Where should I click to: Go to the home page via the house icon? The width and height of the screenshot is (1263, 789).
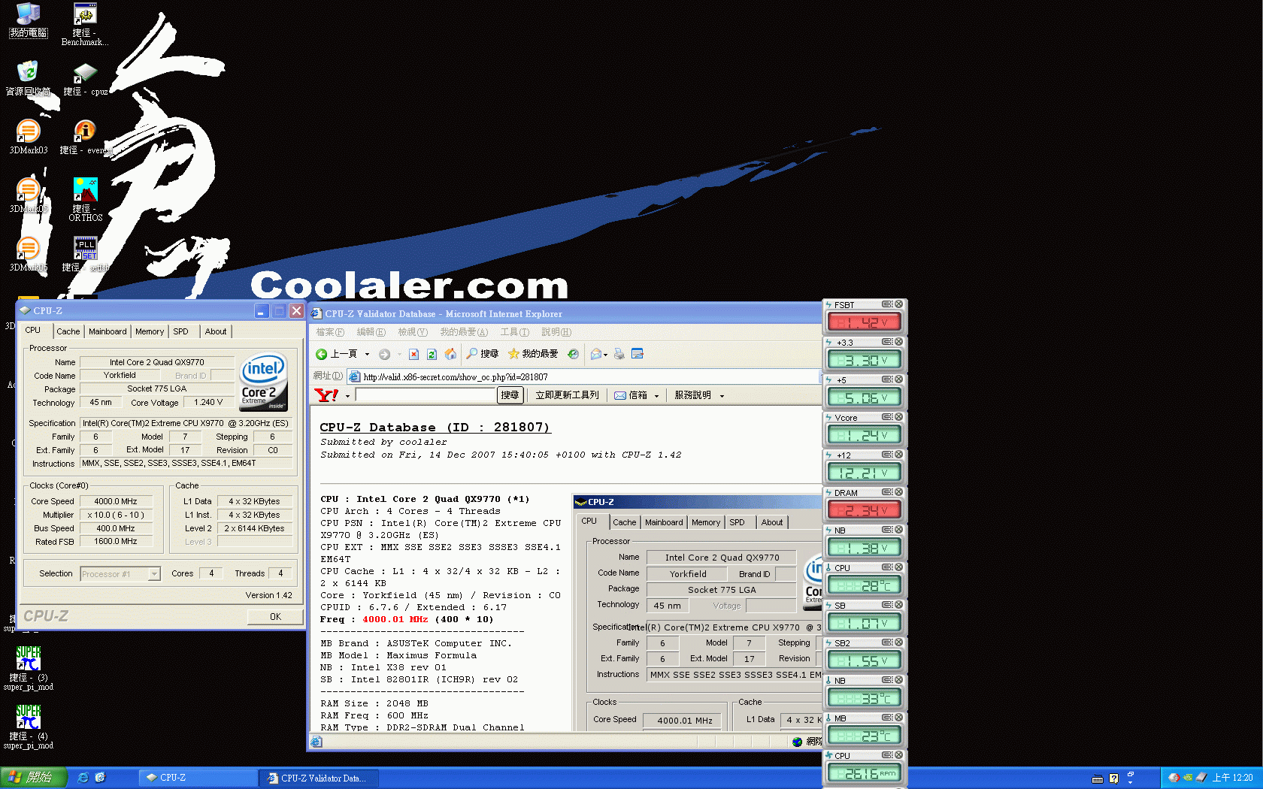pos(450,354)
